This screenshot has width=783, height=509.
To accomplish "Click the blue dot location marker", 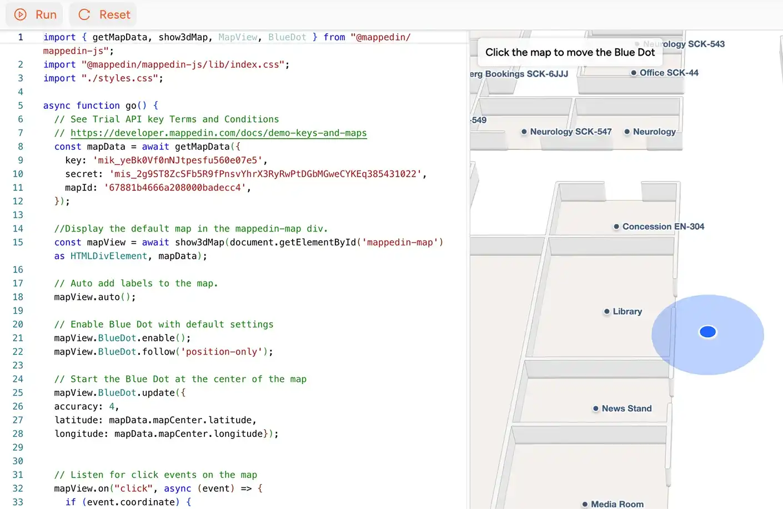I will coord(707,332).
